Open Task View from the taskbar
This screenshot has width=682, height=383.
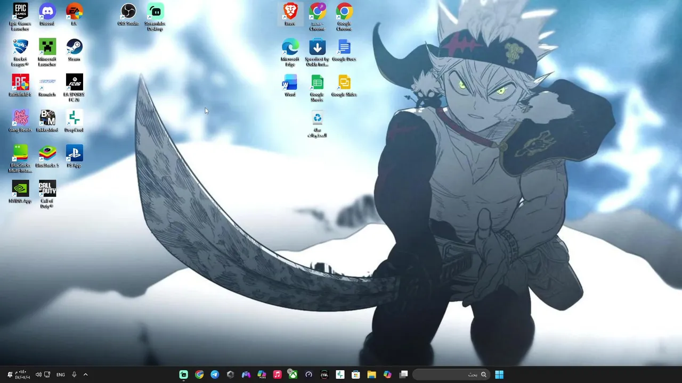403,374
